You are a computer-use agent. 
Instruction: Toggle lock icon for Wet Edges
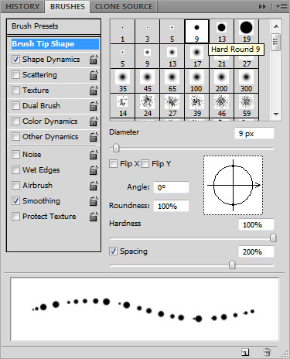pos(94,170)
